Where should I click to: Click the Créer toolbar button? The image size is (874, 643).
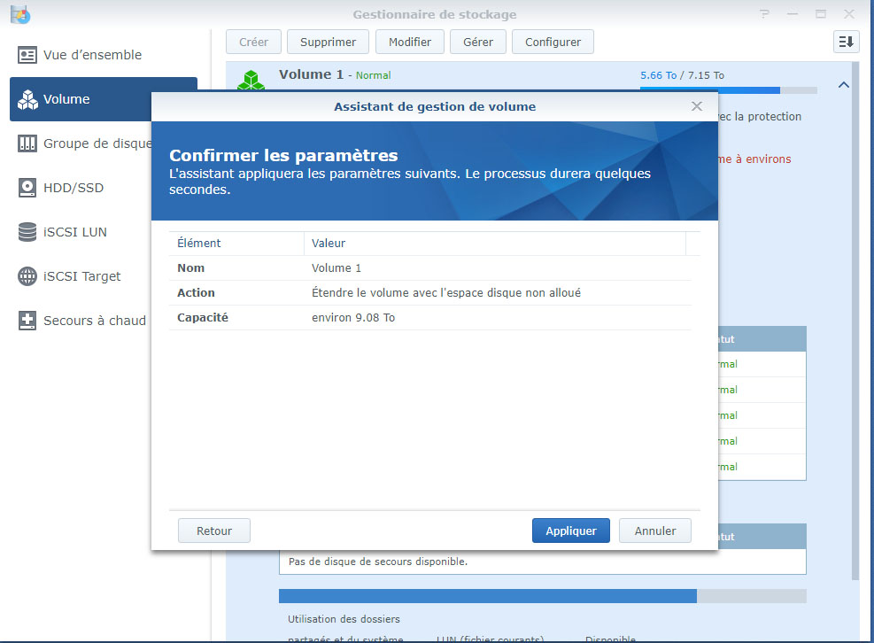click(253, 42)
